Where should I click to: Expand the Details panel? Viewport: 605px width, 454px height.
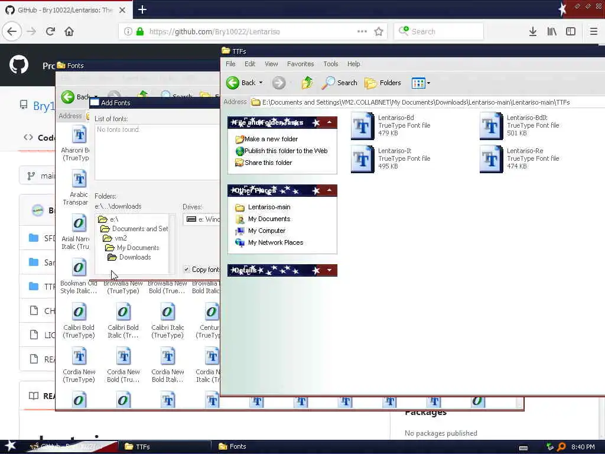point(329,270)
